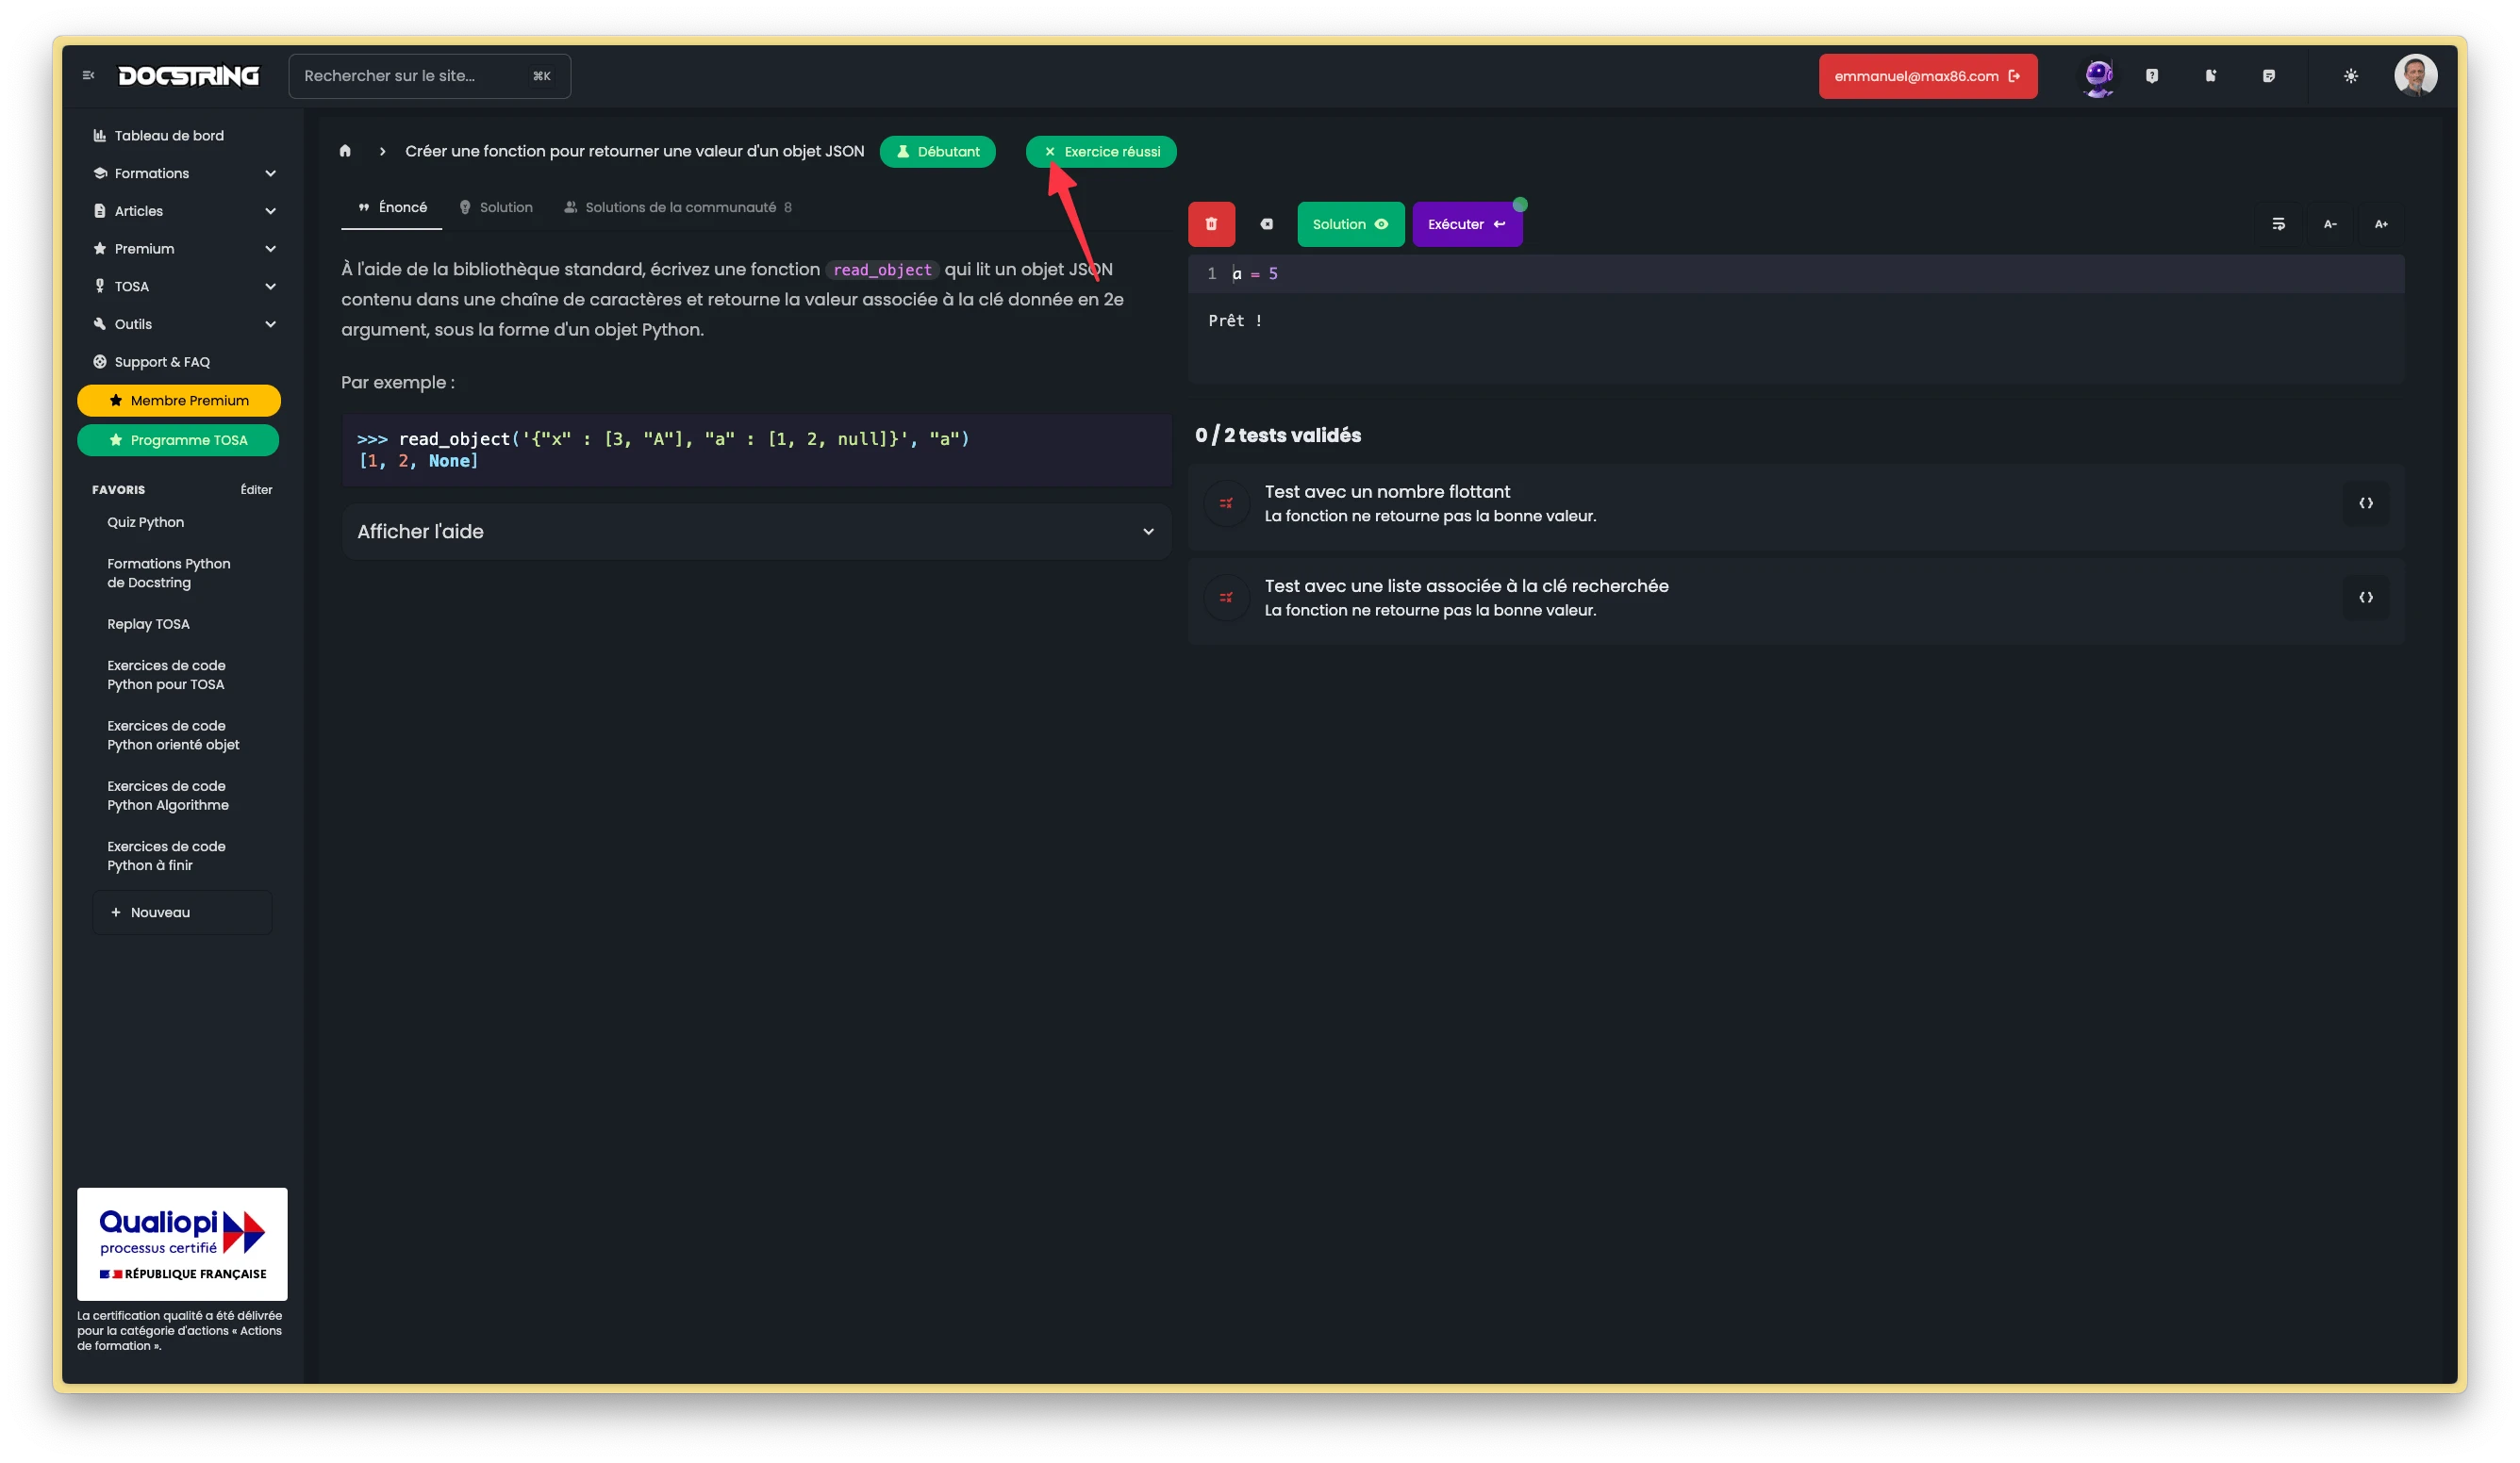Toggle line wrap in code editor

[x=2278, y=223]
